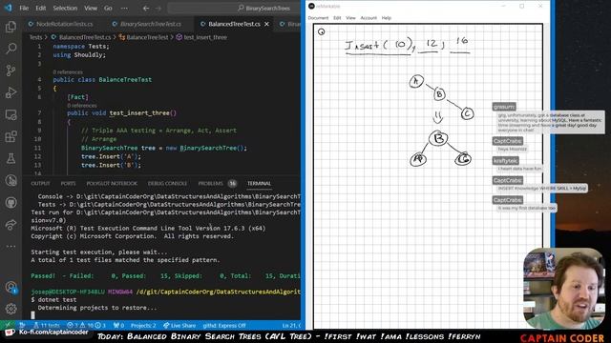Show additional views in activity bar ellipsis
The image size is (611, 343).
pos(11,246)
